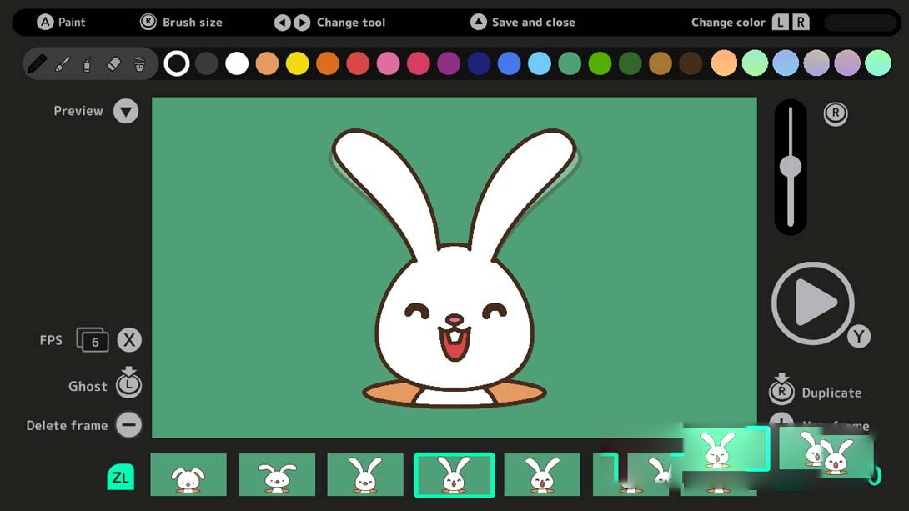Screen dimensions: 909x511
Task: Select the paintbrush tool
Action: [x=63, y=63]
